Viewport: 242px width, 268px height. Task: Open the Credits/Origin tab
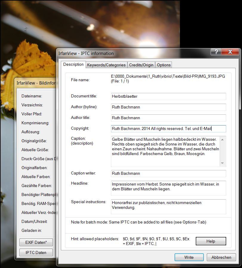(x=141, y=65)
